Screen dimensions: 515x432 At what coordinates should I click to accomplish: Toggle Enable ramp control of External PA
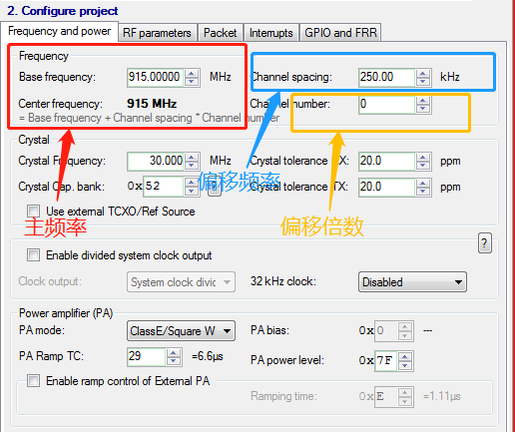pos(33,380)
